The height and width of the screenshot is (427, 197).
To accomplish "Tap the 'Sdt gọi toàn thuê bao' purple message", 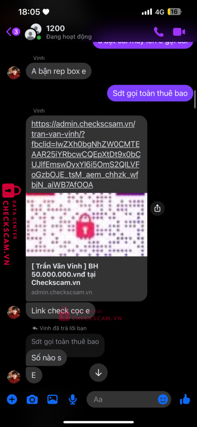I will pos(150,93).
